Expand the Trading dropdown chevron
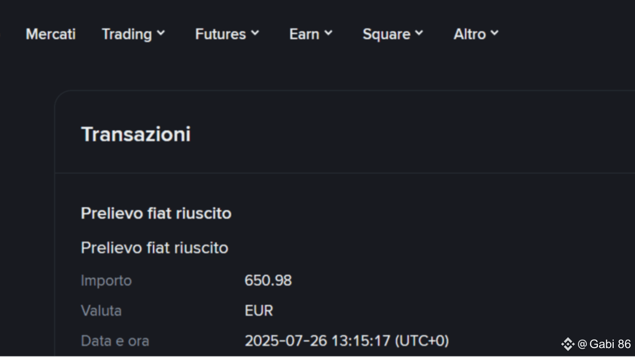The height and width of the screenshot is (357, 635). coord(161,33)
